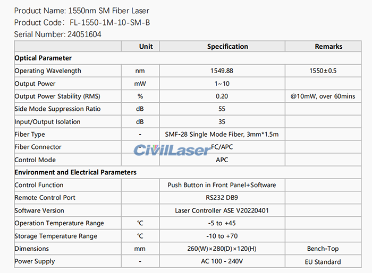Click the value -10 to +70
Viewport: 372px width, 273px height.
click(x=222, y=236)
